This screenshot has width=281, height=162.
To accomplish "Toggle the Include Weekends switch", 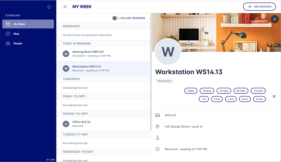I will (116, 18).
